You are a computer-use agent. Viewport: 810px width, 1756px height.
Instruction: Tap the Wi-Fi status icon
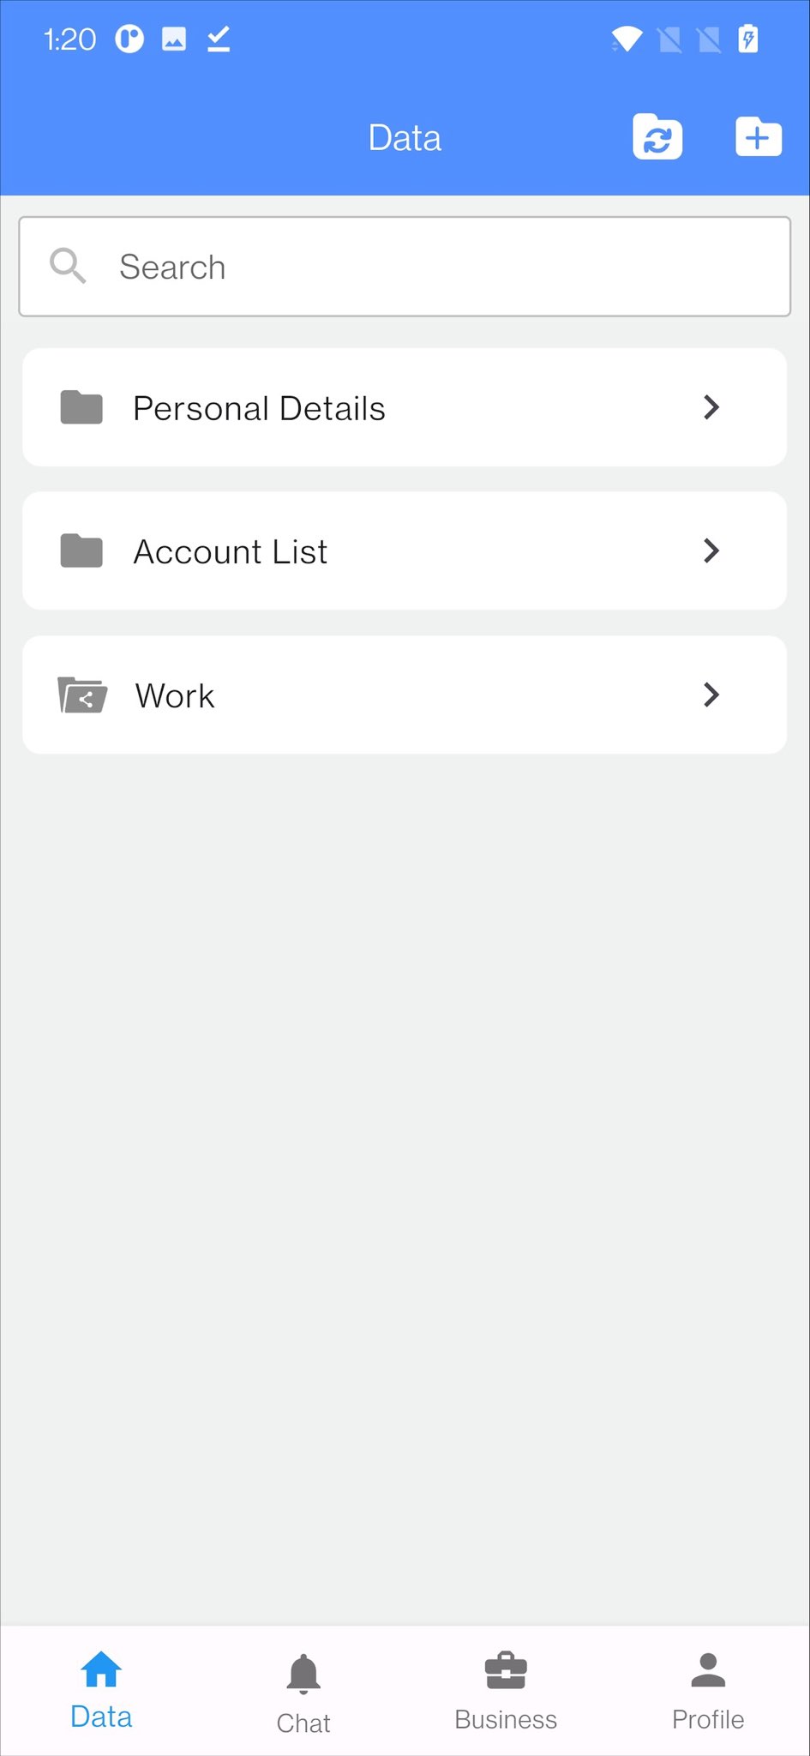tap(627, 39)
